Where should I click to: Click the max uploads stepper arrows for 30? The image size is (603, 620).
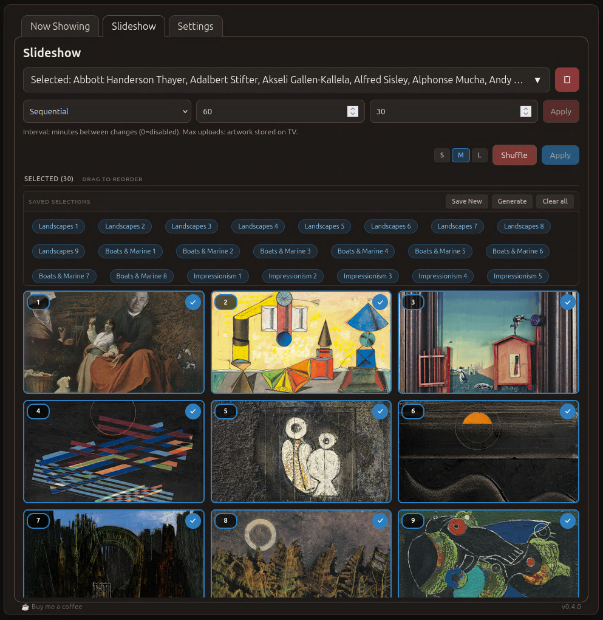click(525, 111)
